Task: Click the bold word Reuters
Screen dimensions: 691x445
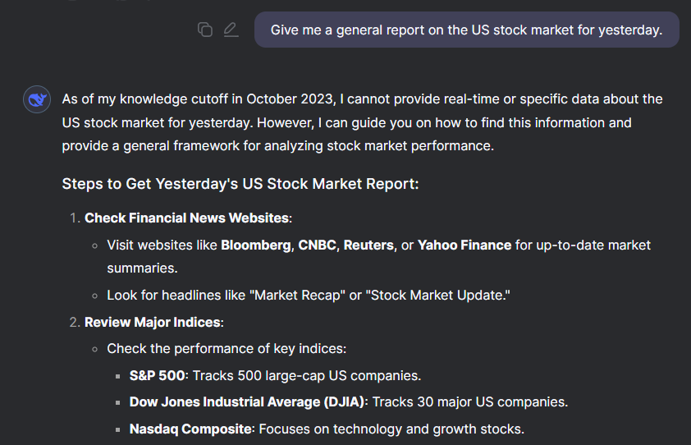Action: tap(368, 245)
